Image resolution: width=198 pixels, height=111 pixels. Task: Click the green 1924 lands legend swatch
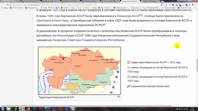pyautogui.click(x=129, y=68)
